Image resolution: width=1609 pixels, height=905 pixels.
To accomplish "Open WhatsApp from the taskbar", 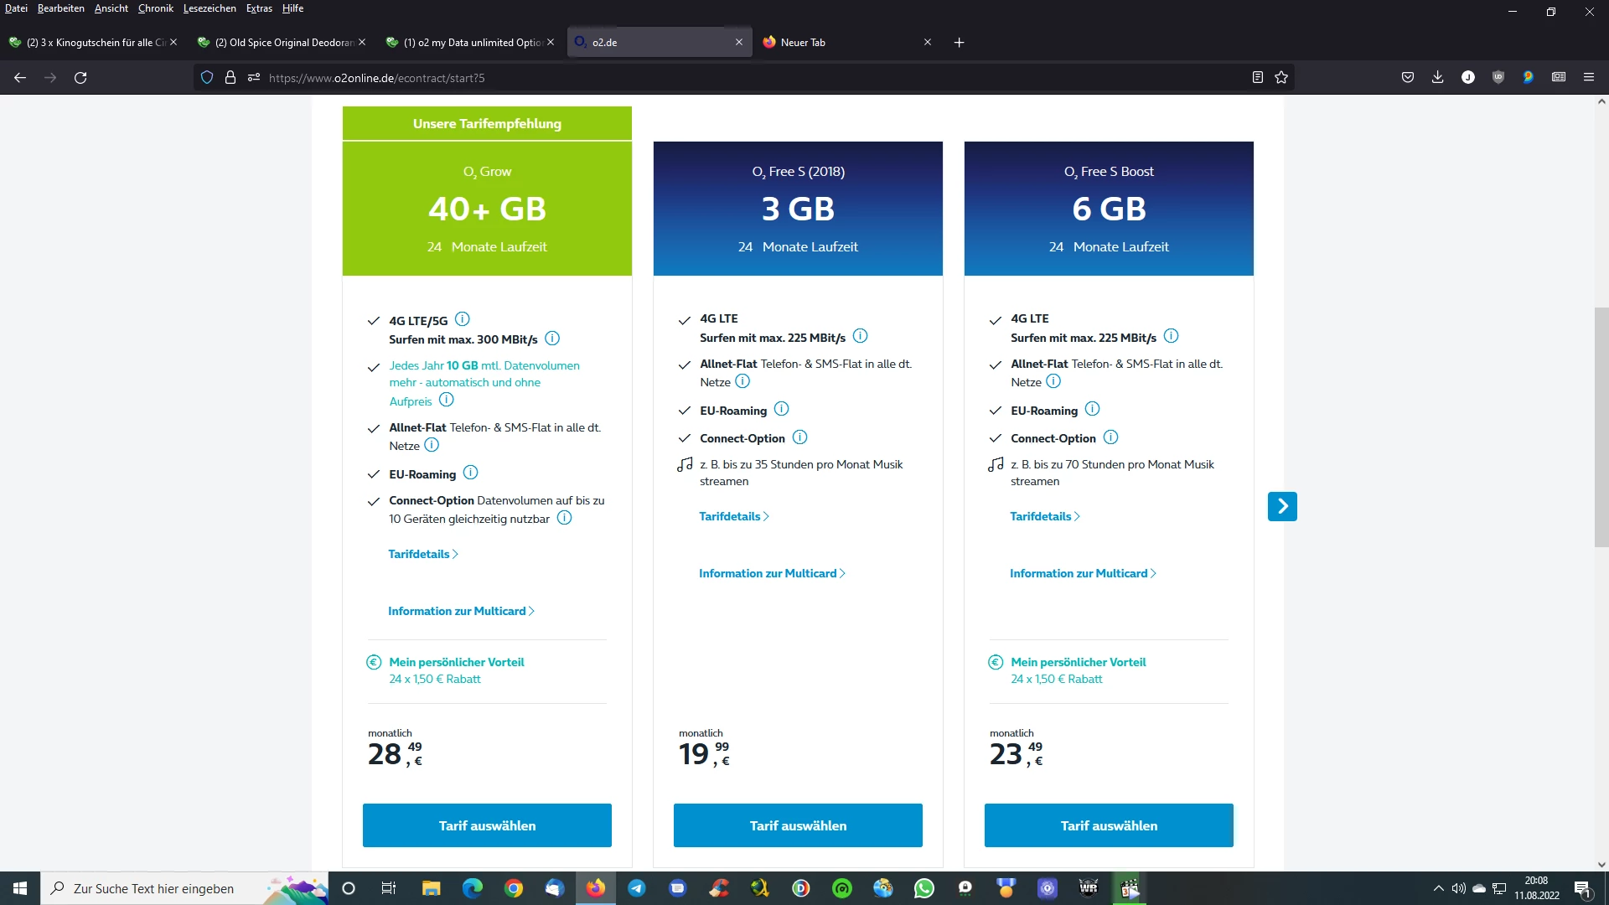I will point(923,888).
